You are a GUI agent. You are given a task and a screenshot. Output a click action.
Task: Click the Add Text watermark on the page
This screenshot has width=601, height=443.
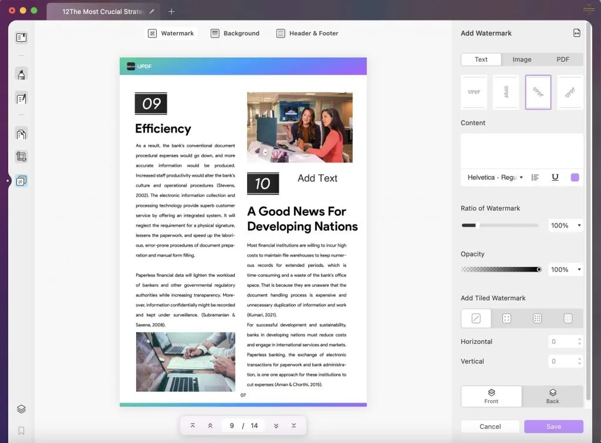point(318,178)
